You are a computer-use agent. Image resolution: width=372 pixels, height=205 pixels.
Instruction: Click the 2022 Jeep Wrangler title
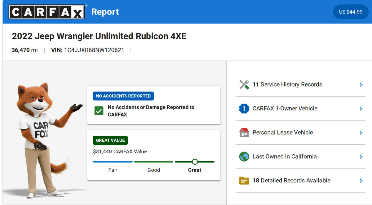tap(99, 36)
